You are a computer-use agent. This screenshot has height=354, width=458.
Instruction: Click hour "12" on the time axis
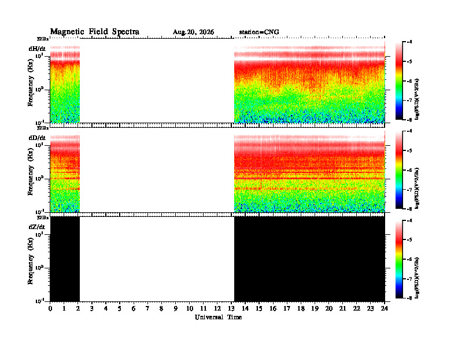coord(217,308)
